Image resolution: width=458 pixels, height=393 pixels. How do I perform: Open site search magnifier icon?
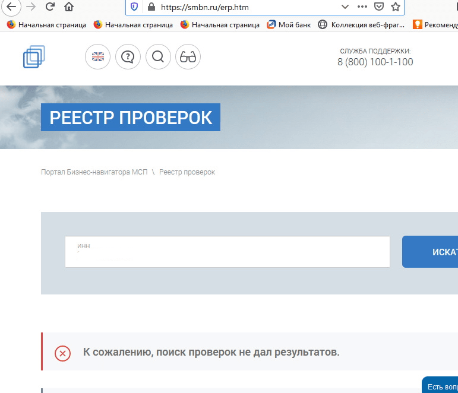pos(158,56)
